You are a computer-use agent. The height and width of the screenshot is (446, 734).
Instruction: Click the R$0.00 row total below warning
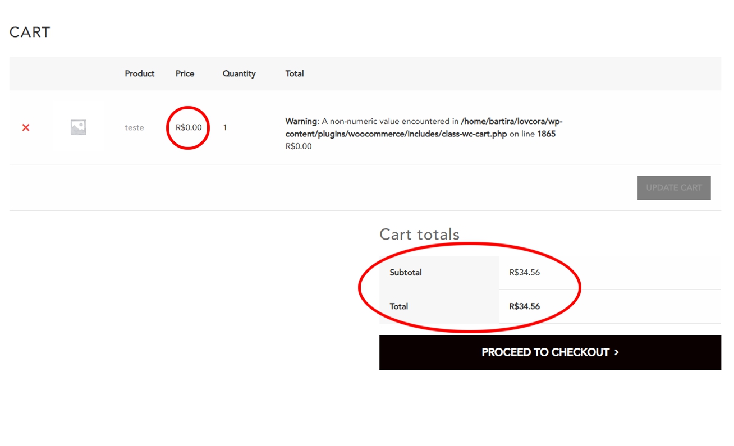pos(299,146)
